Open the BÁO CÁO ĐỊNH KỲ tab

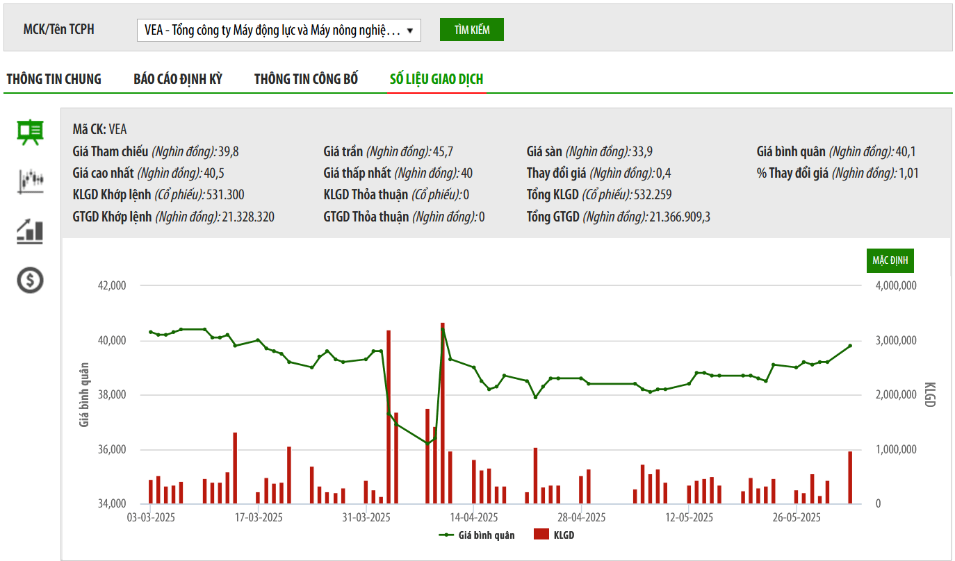click(178, 79)
